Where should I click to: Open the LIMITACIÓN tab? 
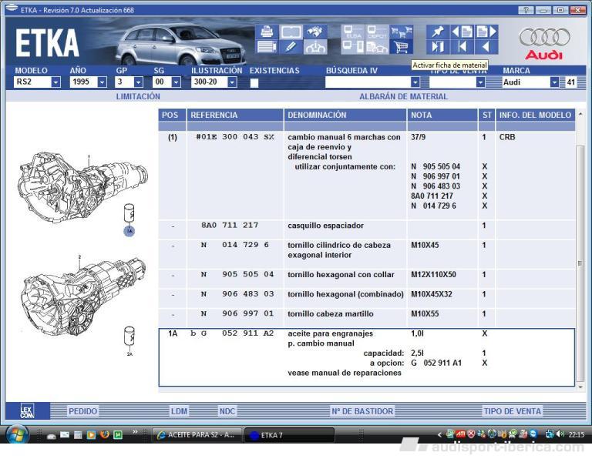click(138, 96)
